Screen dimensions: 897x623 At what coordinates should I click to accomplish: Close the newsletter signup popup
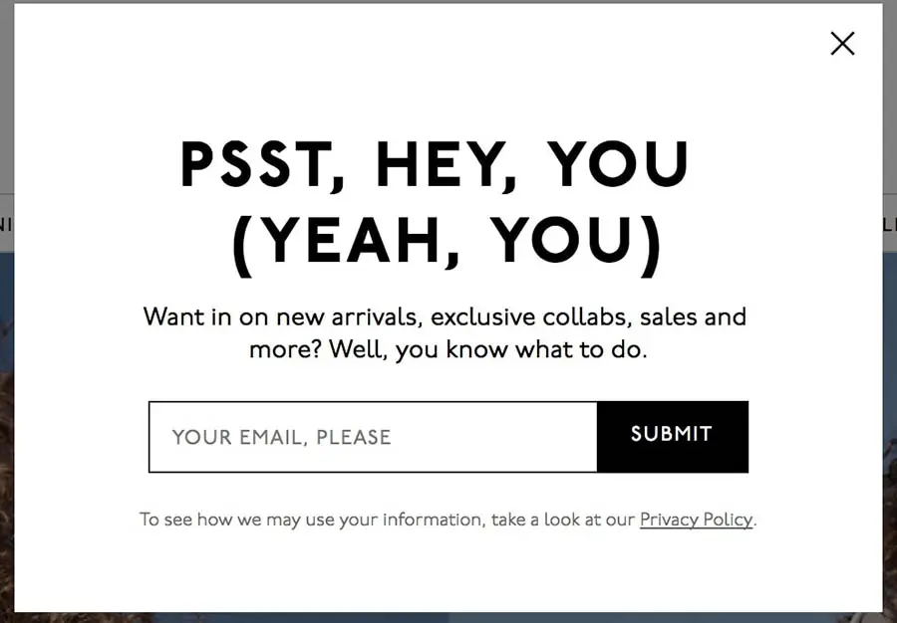tap(842, 43)
